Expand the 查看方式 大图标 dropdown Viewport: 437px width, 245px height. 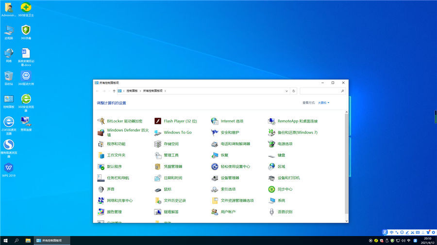tap(323, 103)
